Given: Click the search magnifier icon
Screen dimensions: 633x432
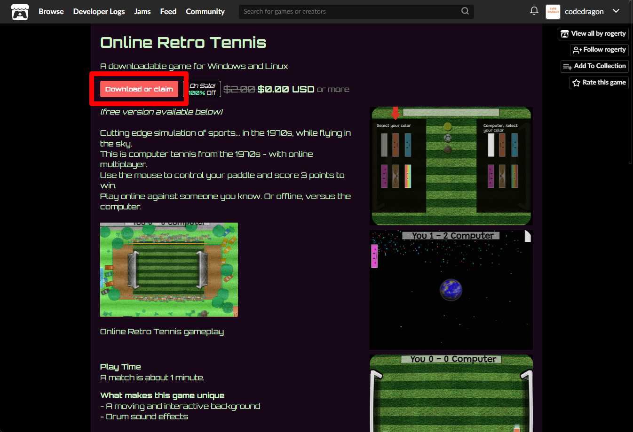Looking at the screenshot, I should pyautogui.click(x=465, y=11).
